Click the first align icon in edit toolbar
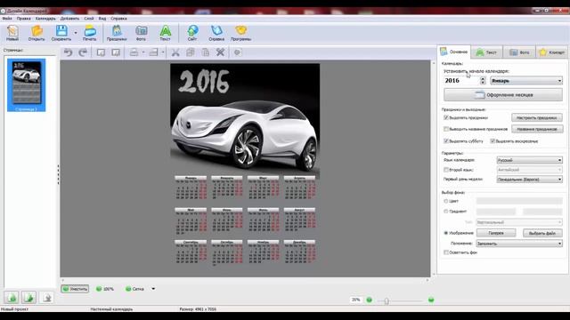This screenshot has height=320, width=570. [x=134, y=52]
